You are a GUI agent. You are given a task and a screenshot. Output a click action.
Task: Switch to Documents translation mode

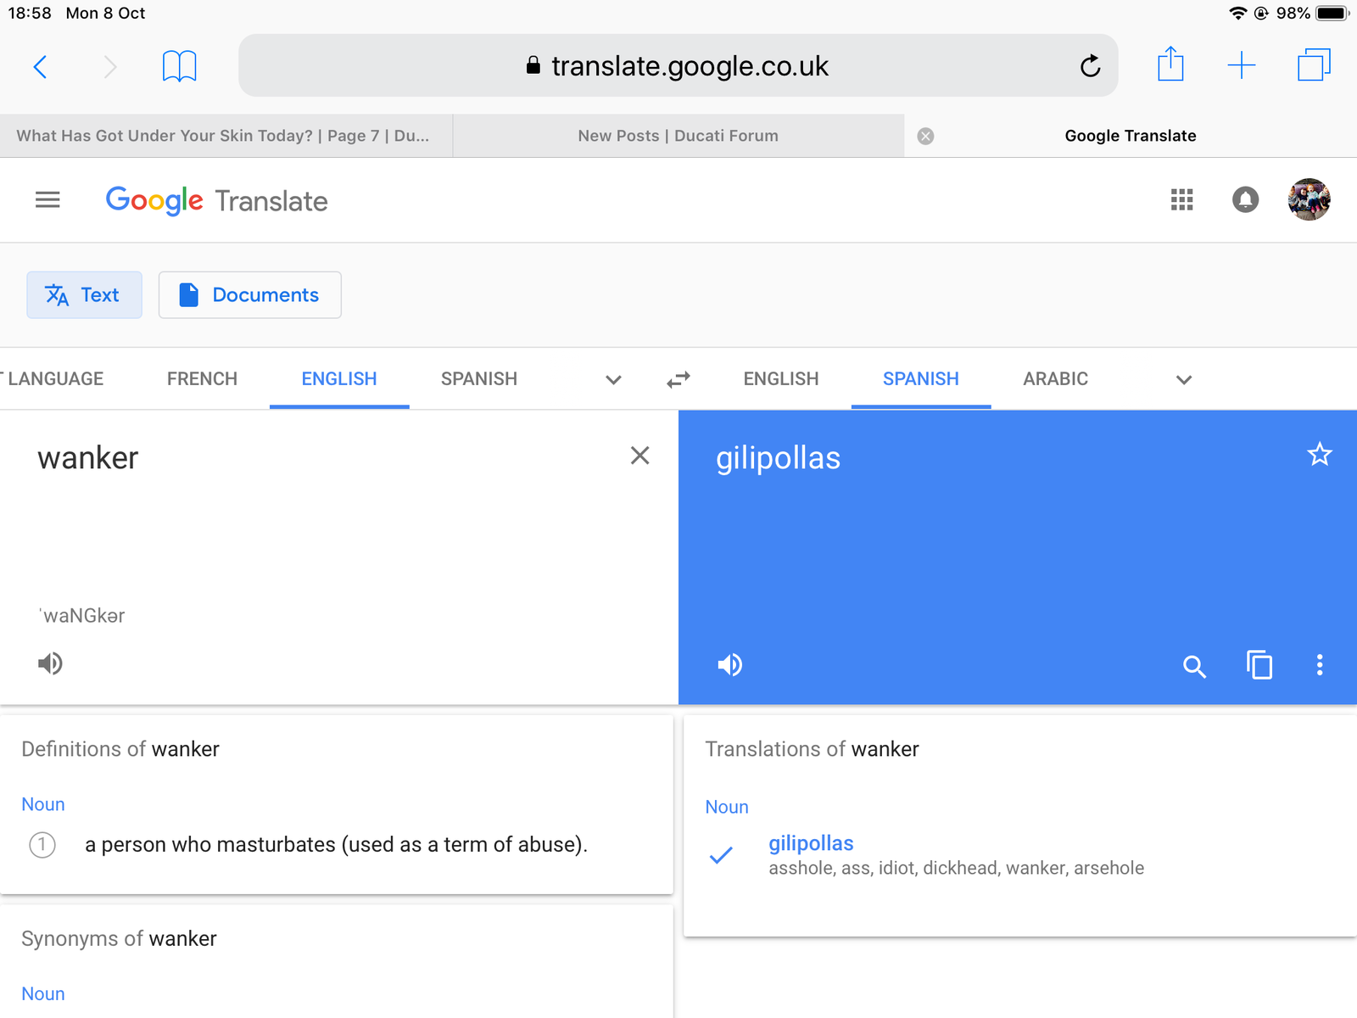click(x=249, y=295)
